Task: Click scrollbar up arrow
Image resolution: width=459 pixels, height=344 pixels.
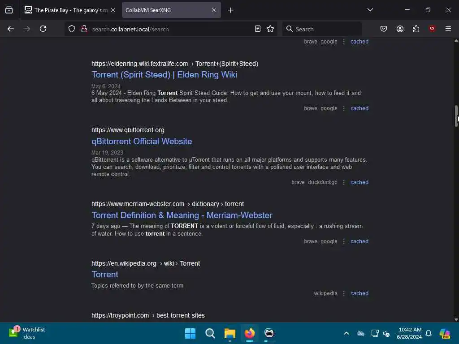Action: 456,41
